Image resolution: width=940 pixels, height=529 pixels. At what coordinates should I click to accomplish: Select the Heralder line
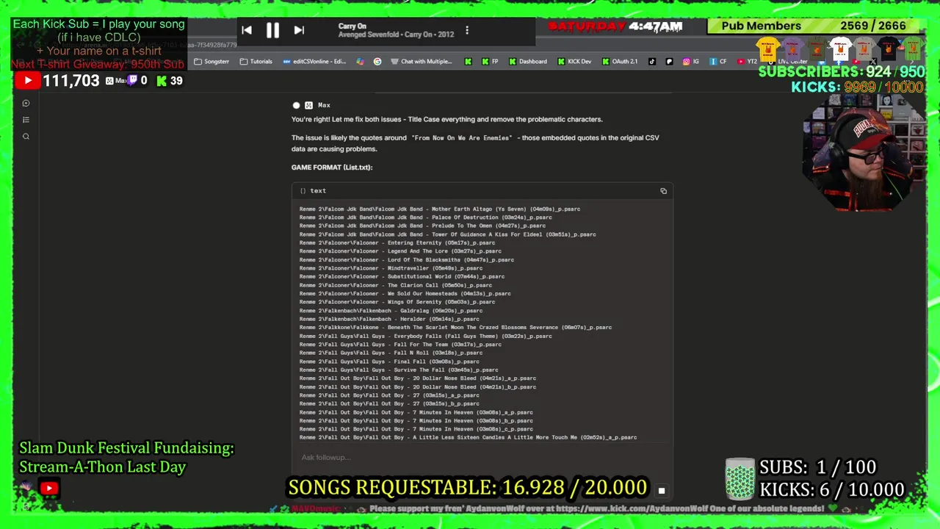389,319
